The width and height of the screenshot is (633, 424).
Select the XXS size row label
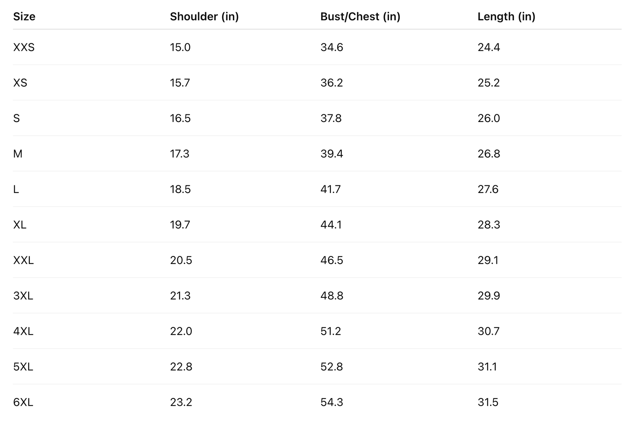click(24, 47)
